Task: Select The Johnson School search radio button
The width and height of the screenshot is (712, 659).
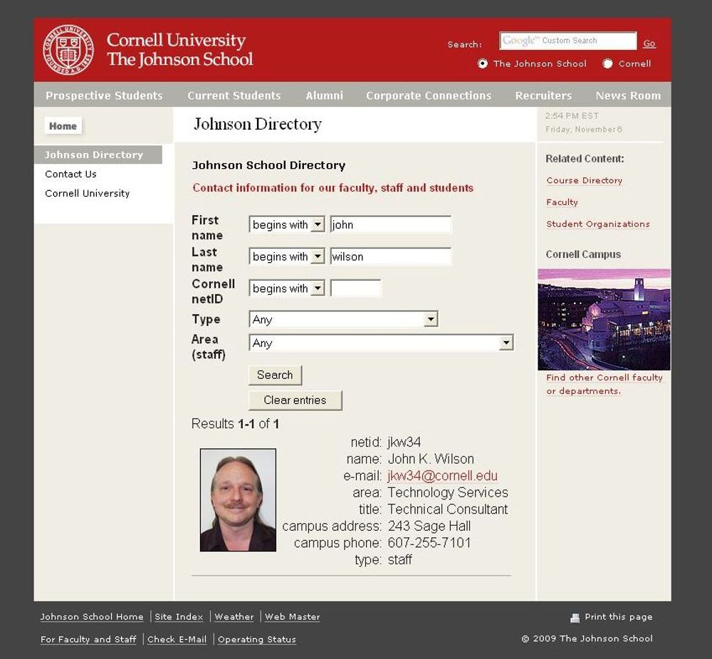Action: [x=483, y=63]
